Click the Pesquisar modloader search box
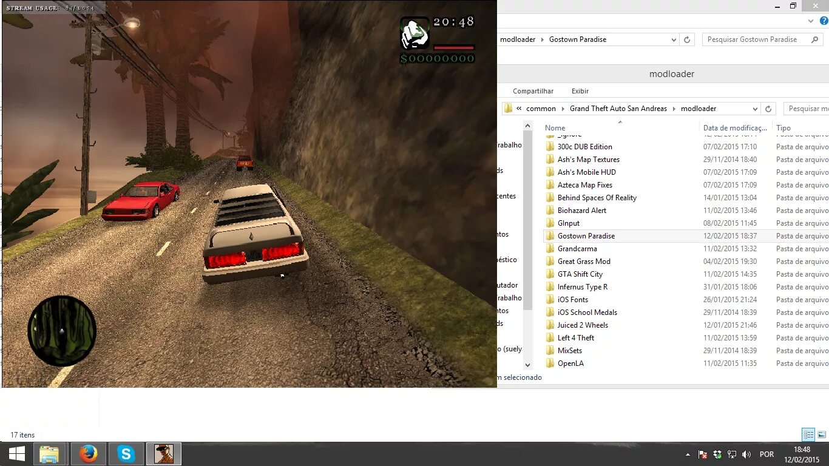 (807, 109)
